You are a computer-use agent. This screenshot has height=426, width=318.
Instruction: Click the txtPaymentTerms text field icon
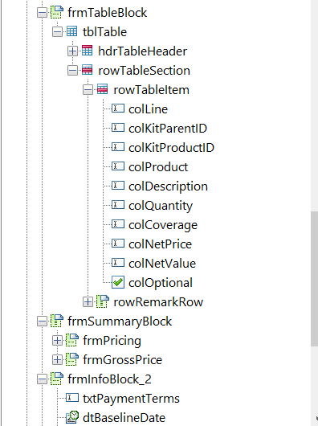pos(72,398)
